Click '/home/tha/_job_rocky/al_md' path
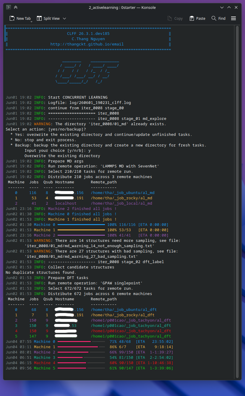 click(121, 198)
